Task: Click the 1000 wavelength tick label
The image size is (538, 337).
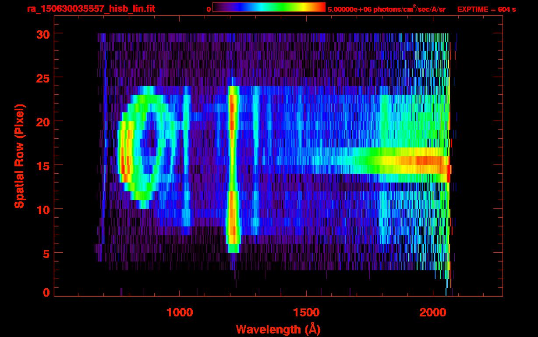Action: (180, 312)
